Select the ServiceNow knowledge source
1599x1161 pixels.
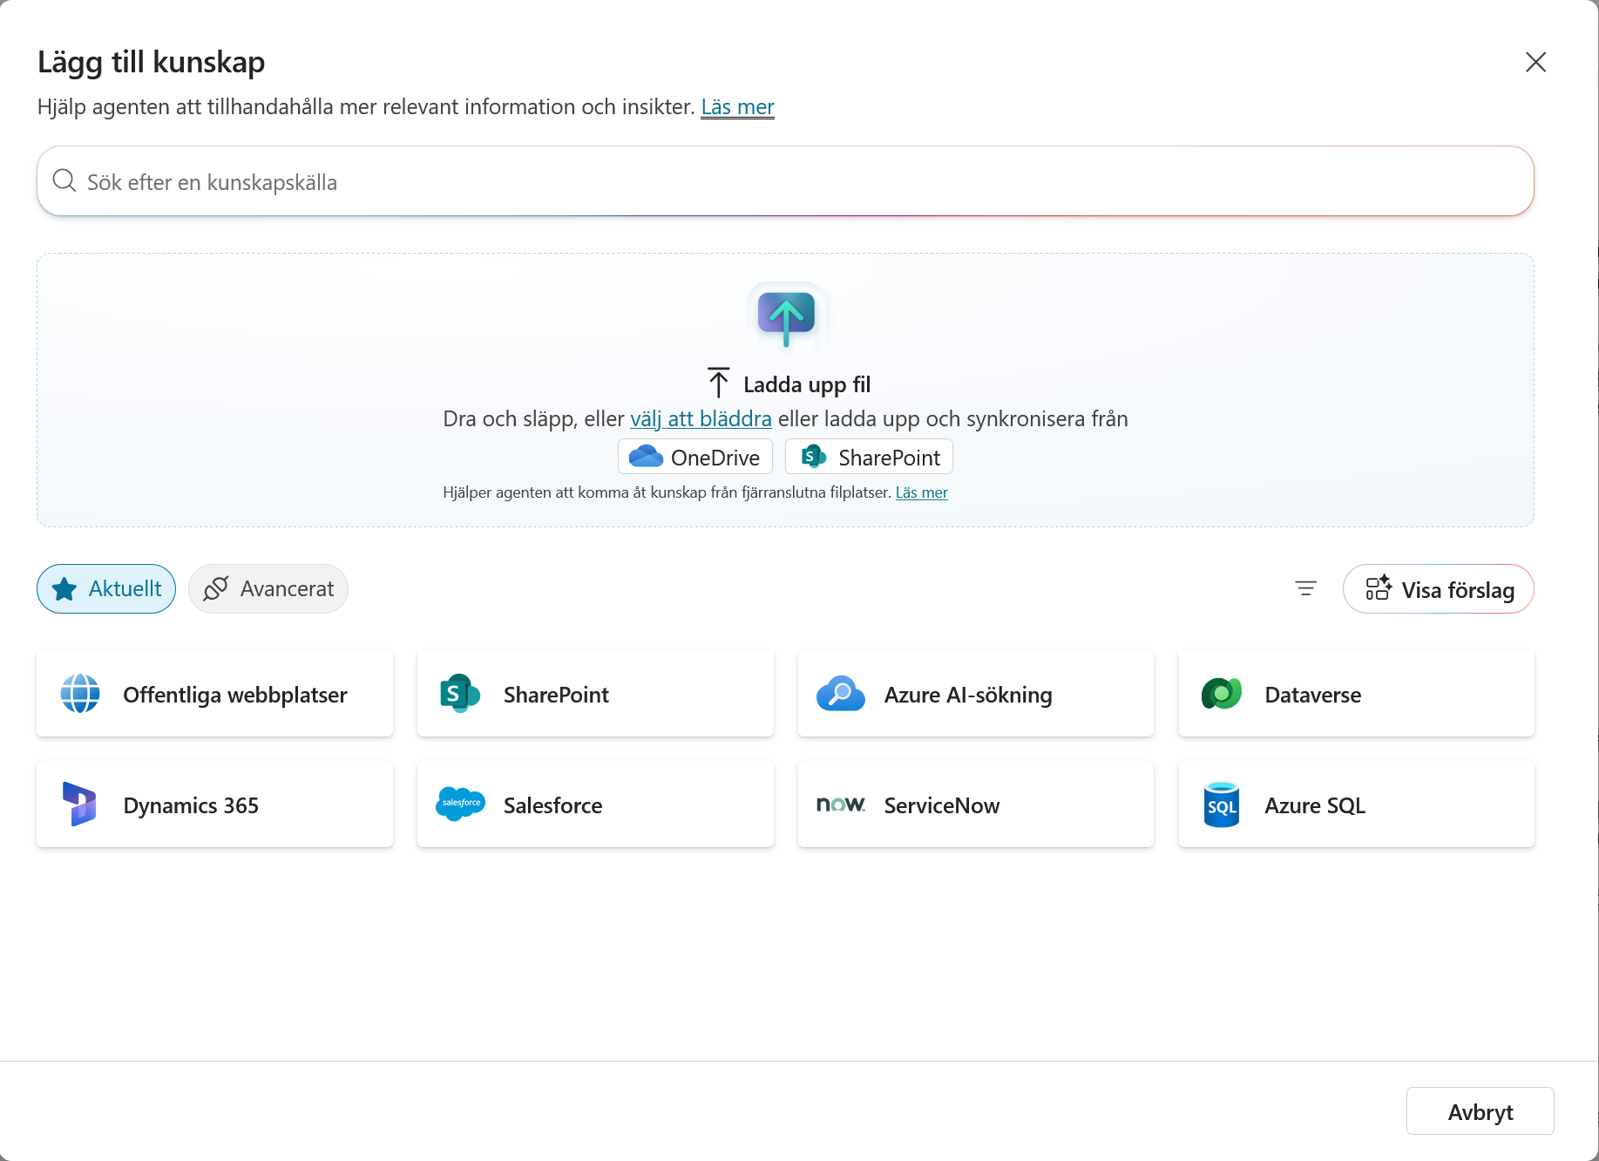tap(976, 805)
